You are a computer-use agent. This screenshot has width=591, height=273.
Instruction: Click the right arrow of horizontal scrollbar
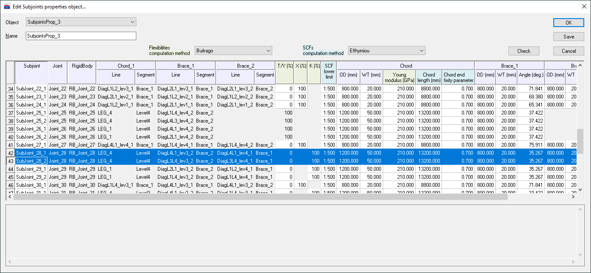[573, 197]
